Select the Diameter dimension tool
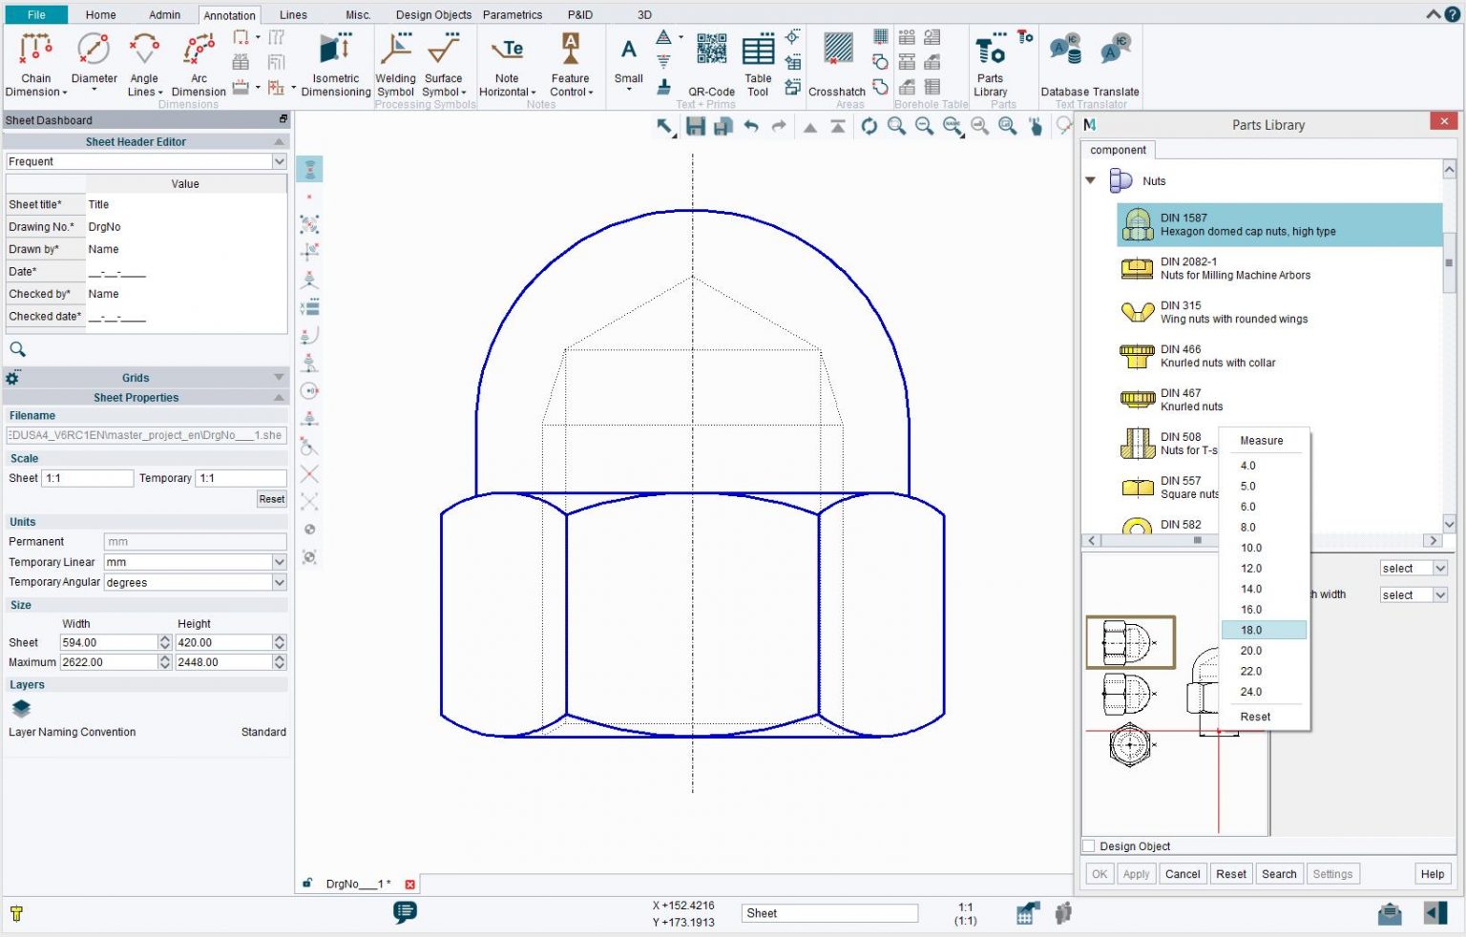Image resolution: width=1466 pixels, height=937 pixels. pyautogui.click(x=93, y=59)
